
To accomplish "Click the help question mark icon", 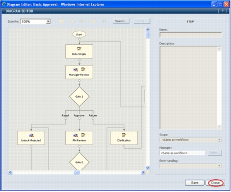I will coord(223,11).
